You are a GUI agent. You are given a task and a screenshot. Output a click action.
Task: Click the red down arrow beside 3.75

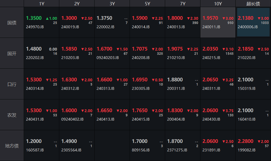[224, 111]
